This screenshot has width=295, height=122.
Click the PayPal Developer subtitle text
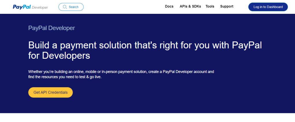[x=52, y=28]
